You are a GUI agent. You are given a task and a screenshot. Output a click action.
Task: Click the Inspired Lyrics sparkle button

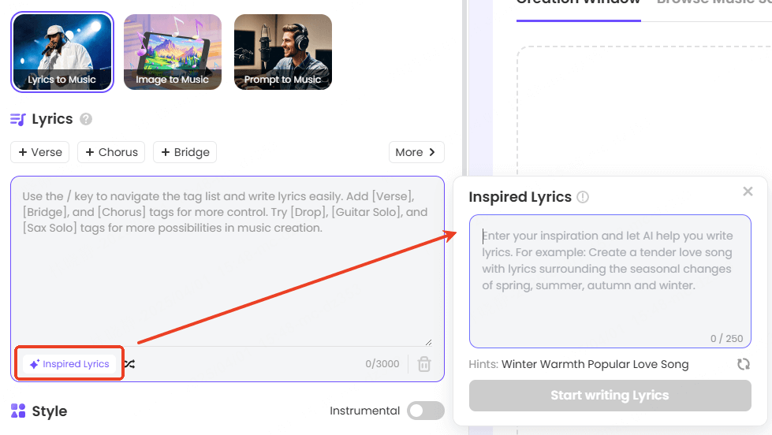click(x=69, y=364)
